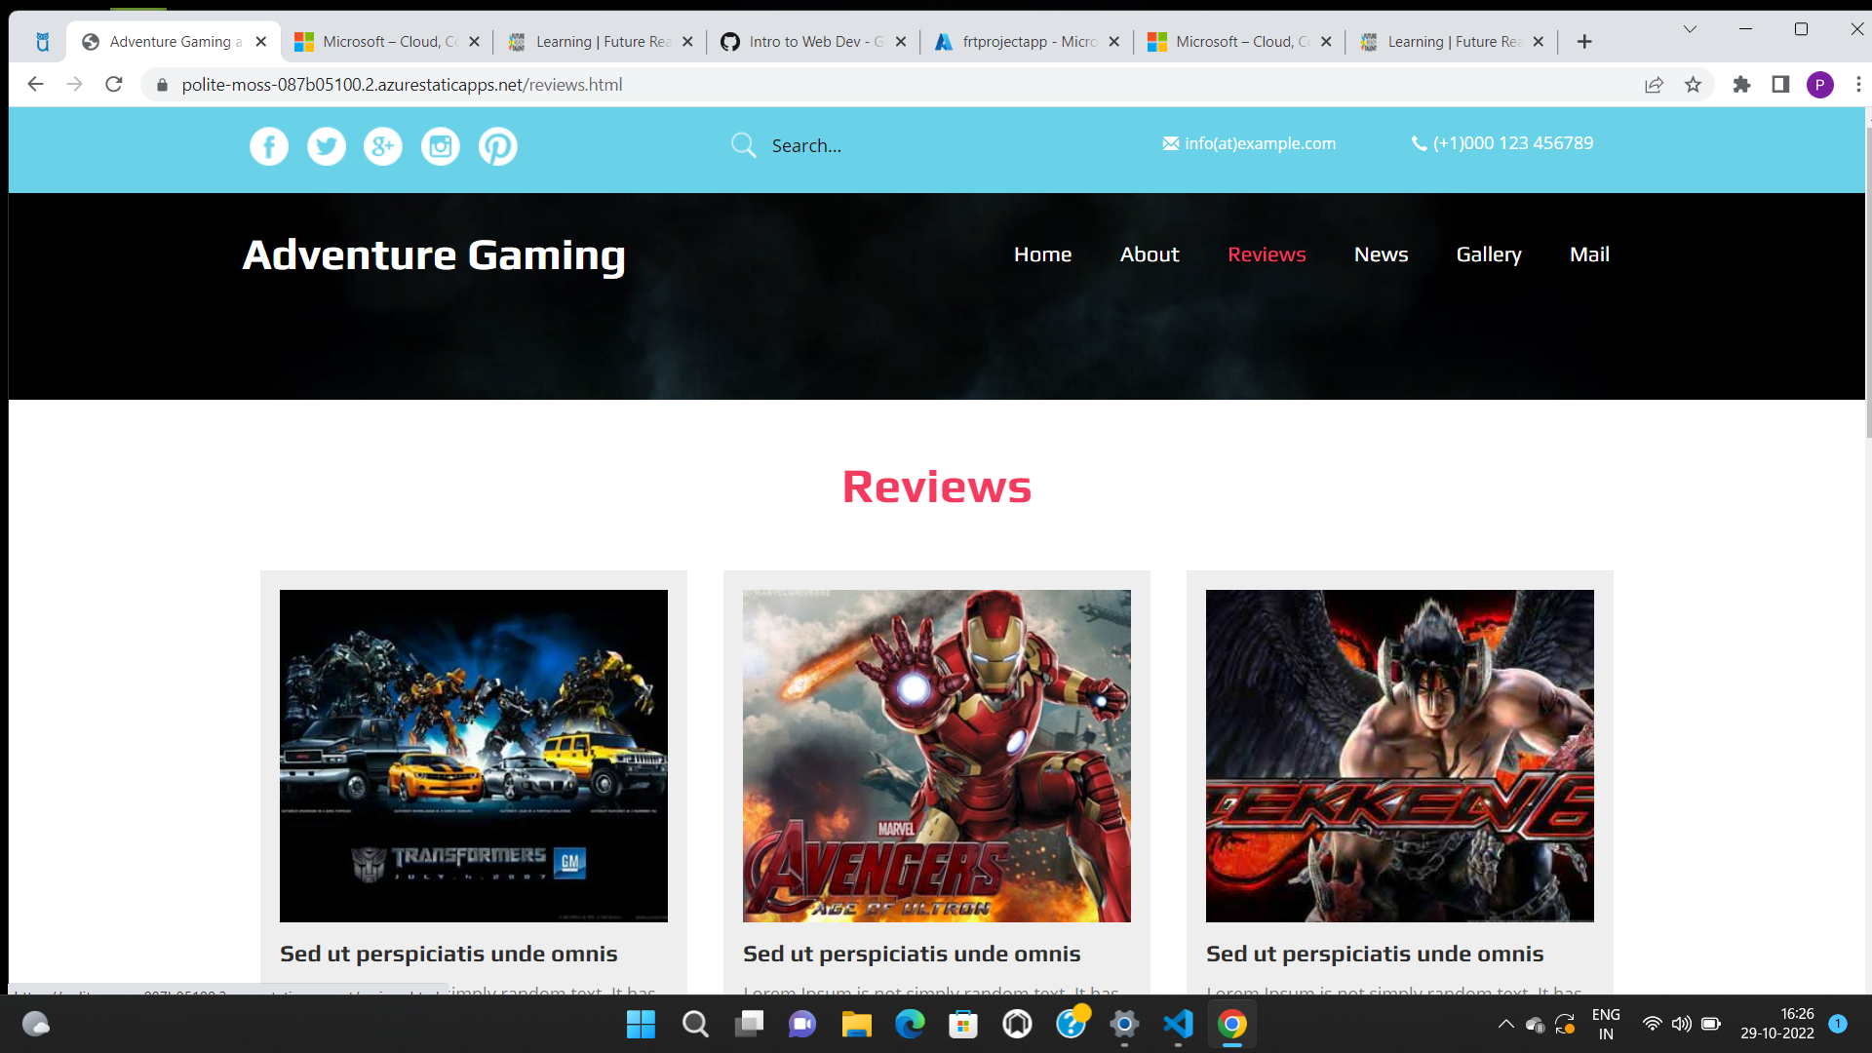This screenshot has width=1872, height=1053.
Task: Show hidden system tray icons
Action: pos(1505,1024)
